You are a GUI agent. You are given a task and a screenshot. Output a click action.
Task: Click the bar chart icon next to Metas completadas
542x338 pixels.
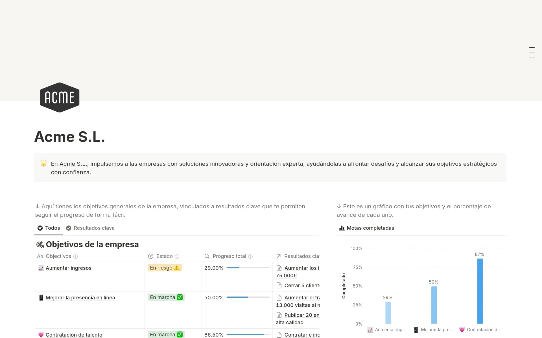(x=342, y=228)
